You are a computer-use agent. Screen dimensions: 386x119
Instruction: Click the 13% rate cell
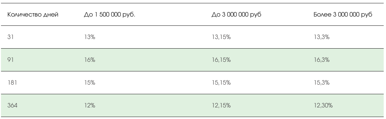[89, 37]
